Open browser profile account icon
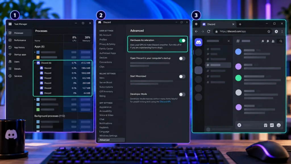This screenshot has height=164, width=291. pyautogui.click(x=276, y=31)
